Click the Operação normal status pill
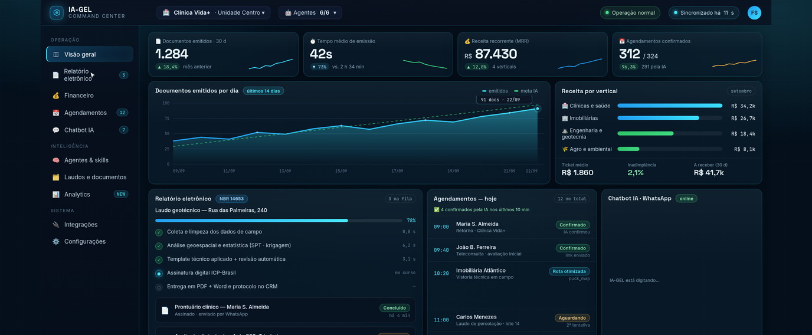Image resolution: width=812 pixels, height=335 pixels. tap(630, 12)
